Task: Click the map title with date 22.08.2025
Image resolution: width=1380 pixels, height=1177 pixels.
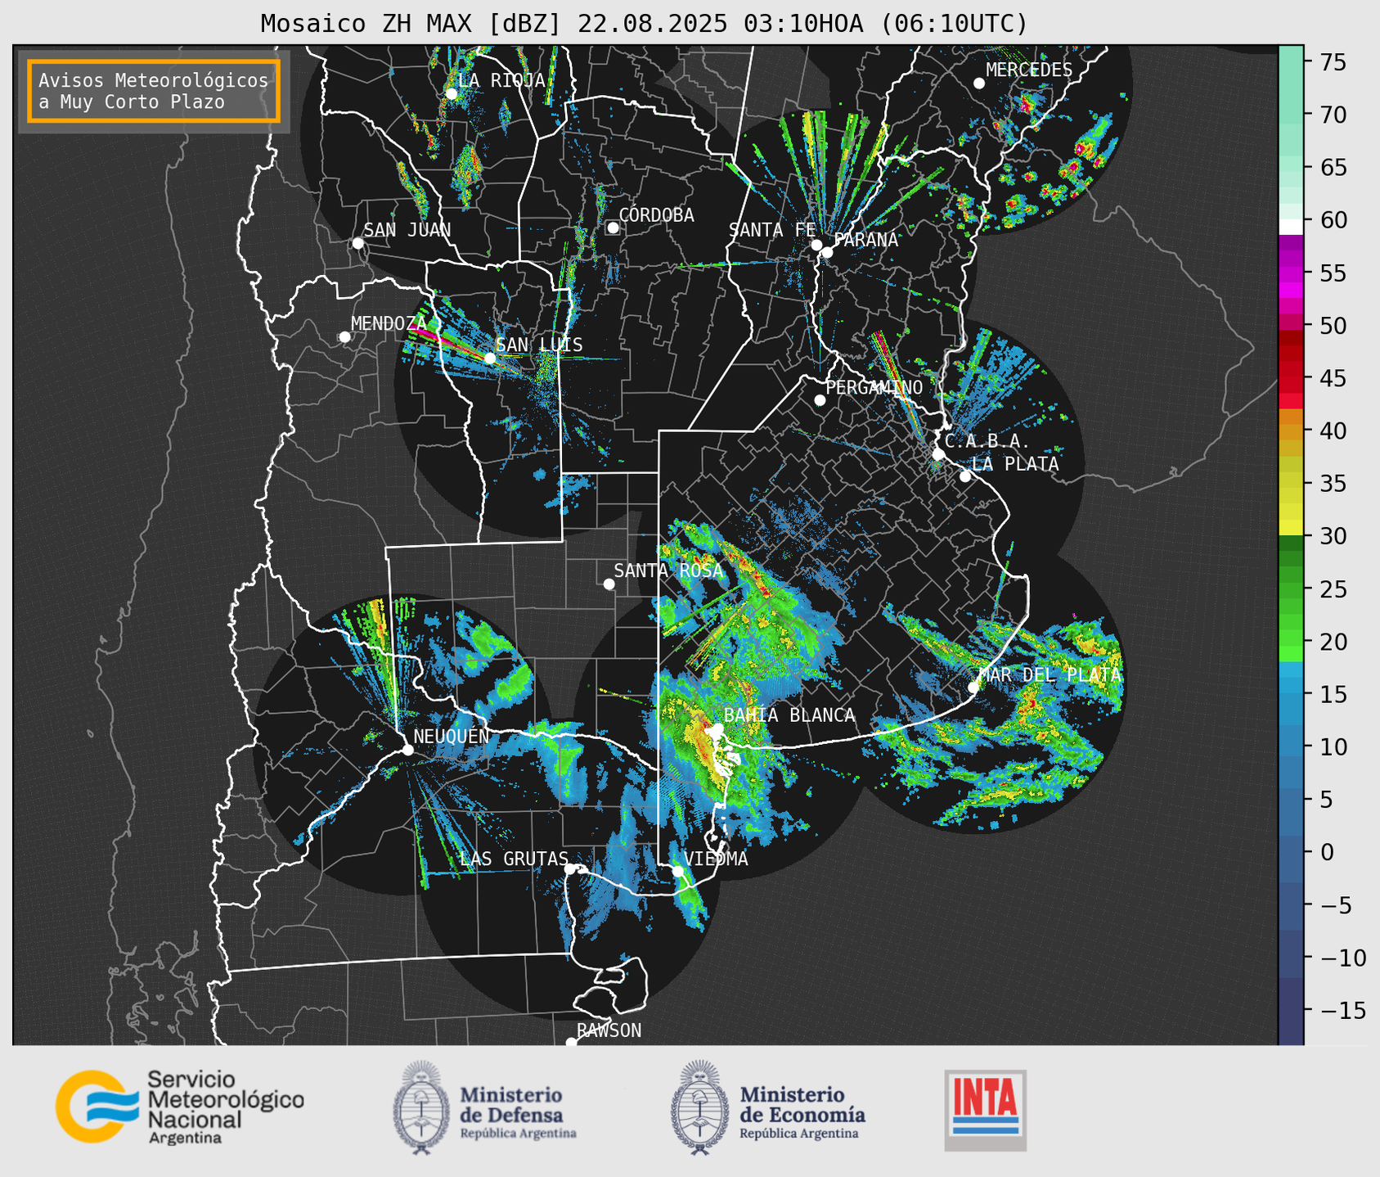Action: (x=644, y=24)
